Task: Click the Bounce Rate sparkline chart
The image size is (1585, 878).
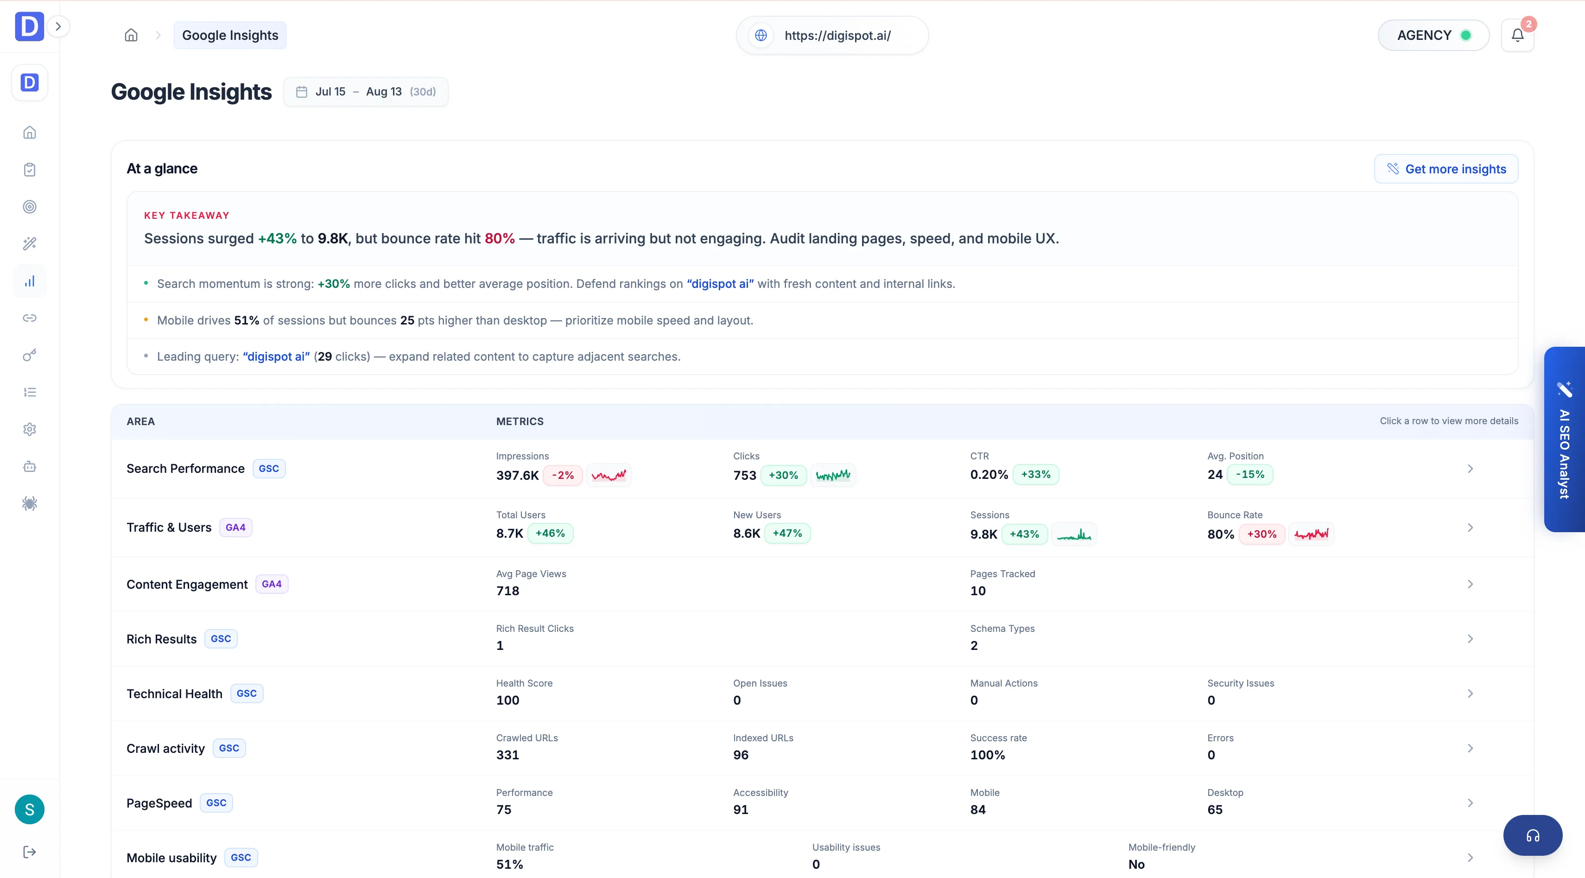Action: [1311, 534]
